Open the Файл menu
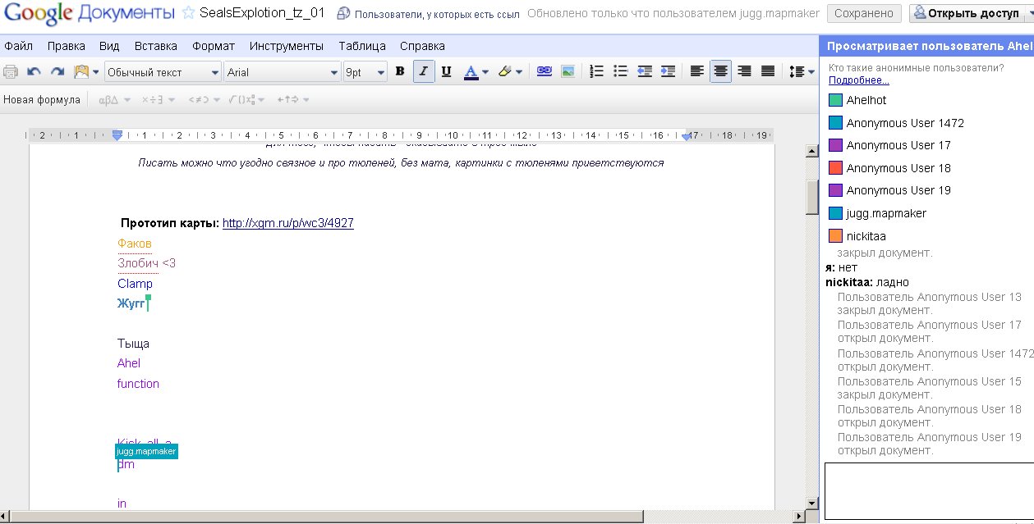Image resolution: width=1034 pixels, height=524 pixels. tap(18, 46)
